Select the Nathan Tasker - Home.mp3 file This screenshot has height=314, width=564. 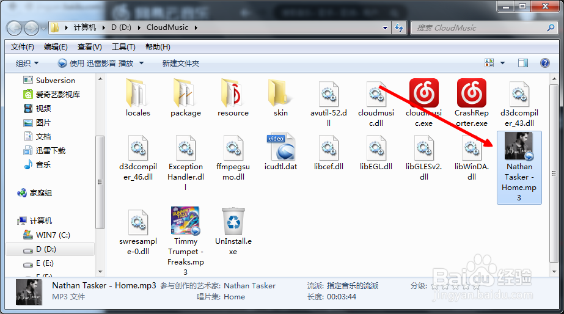point(519,167)
